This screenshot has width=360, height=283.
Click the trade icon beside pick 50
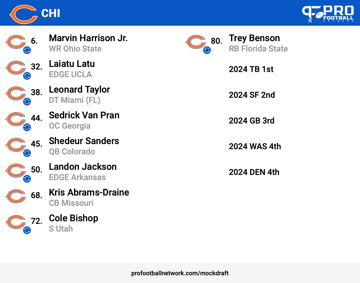pyautogui.click(x=27, y=179)
